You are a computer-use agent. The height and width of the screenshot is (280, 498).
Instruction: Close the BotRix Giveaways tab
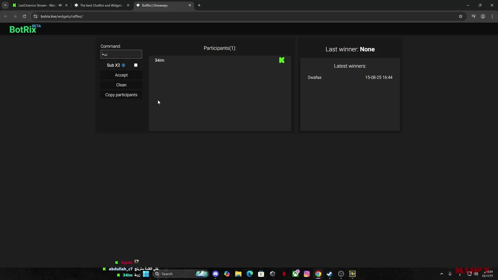190,5
